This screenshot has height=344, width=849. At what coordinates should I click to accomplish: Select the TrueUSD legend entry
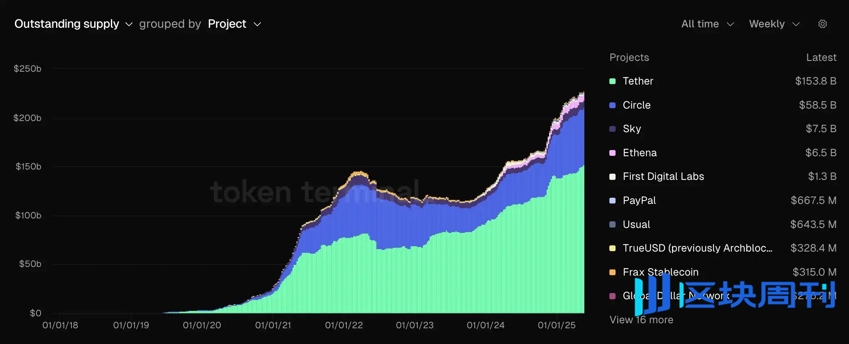pyautogui.click(x=697, y=248)
